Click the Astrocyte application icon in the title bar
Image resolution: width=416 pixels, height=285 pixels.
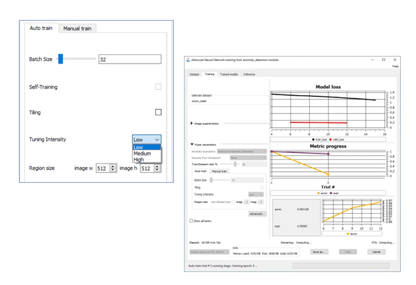click(x=189, y=59)
